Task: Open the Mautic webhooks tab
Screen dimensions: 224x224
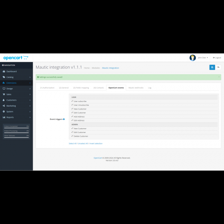Action: (x=136, y=88)
